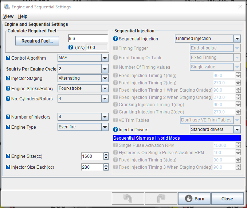Click help icon for Cranking Injection Timing 1(deg)
Screen dimensions: 247x208
coord(115,105)
